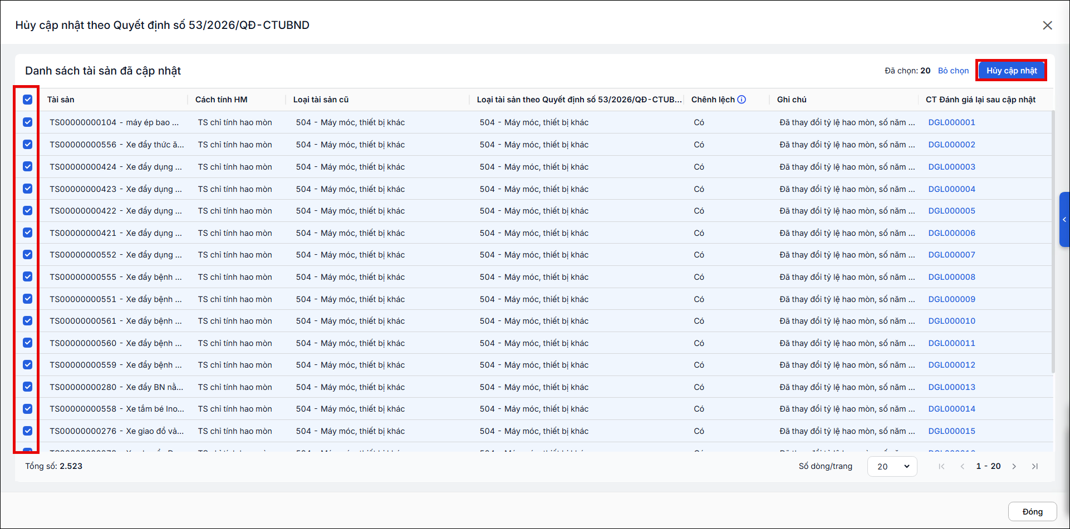Click Ghi chú note in TS00000000104 row
The image size is (1070, 529).
847,122
